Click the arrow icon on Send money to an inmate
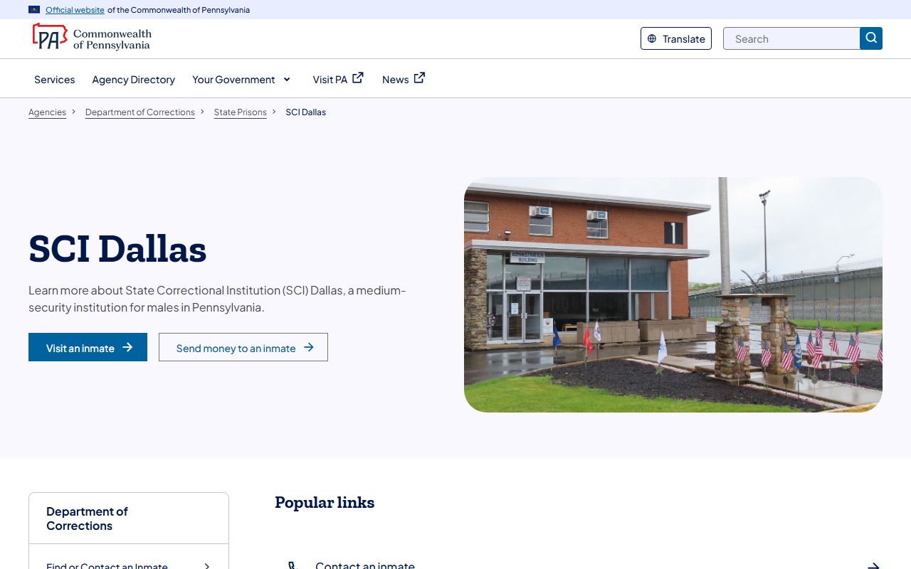The image size is (911, 569). (x=309, y=347)
